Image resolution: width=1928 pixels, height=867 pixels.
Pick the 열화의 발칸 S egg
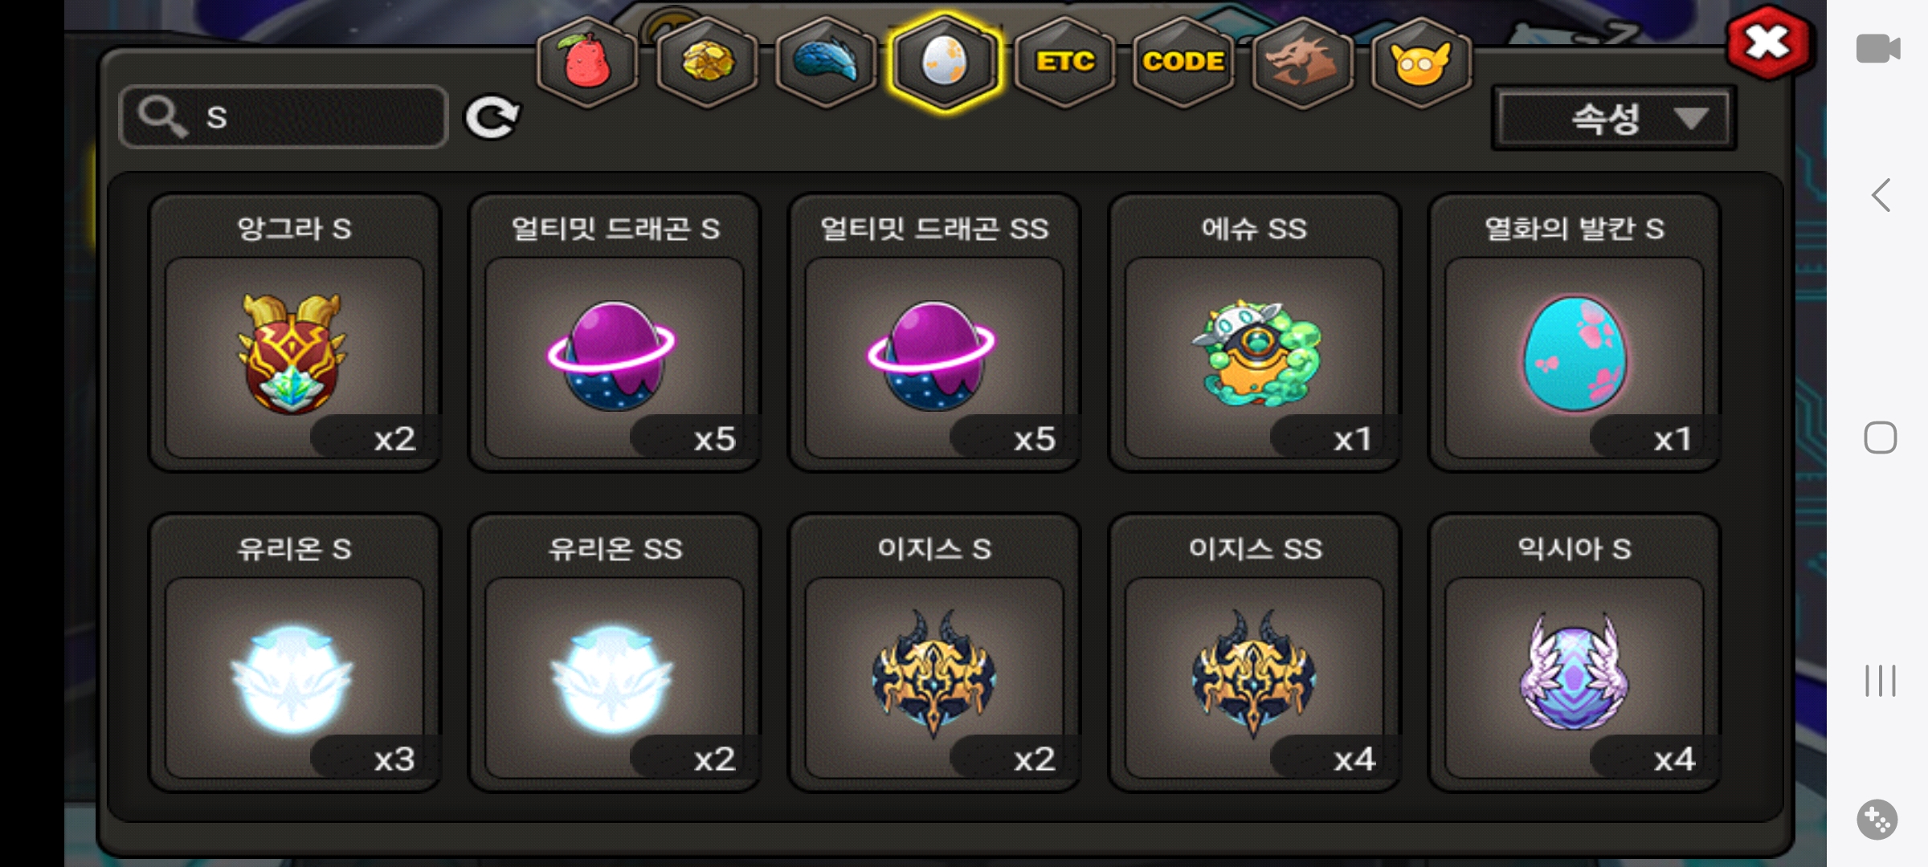point(1574,332)
